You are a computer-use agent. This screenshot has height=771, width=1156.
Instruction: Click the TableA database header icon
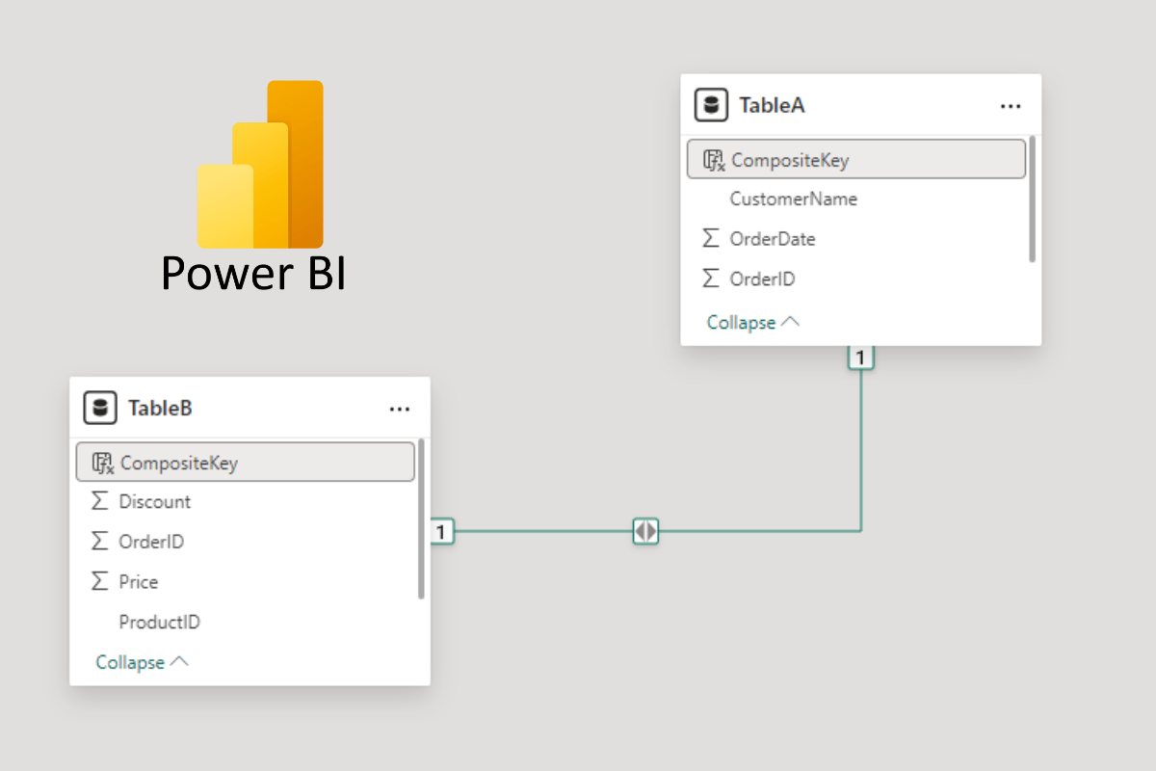coord(710,105)
